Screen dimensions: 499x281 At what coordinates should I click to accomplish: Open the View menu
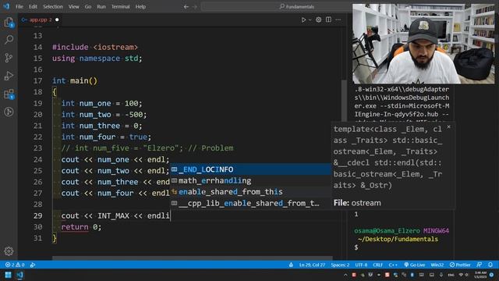click(x=73, y=7)
